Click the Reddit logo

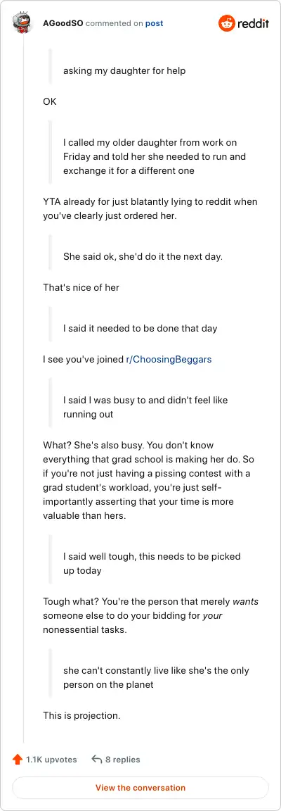(x=243, y=23)
